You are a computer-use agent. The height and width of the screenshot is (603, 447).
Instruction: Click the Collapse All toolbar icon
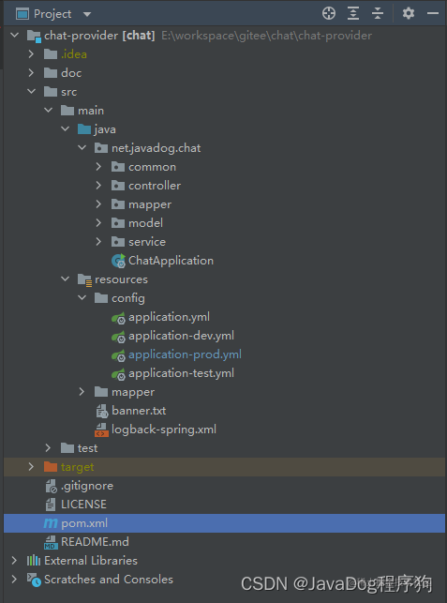click(378, 13)
